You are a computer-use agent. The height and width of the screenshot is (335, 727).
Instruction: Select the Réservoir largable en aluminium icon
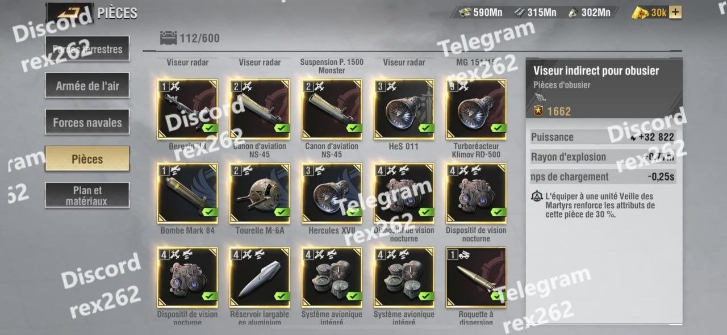[260, 278]
